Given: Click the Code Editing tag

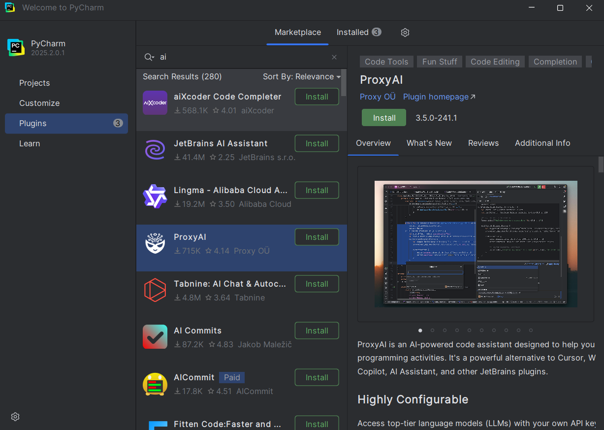Looking at the screenshot, I should pyautogui.click(x=495, y=62).
